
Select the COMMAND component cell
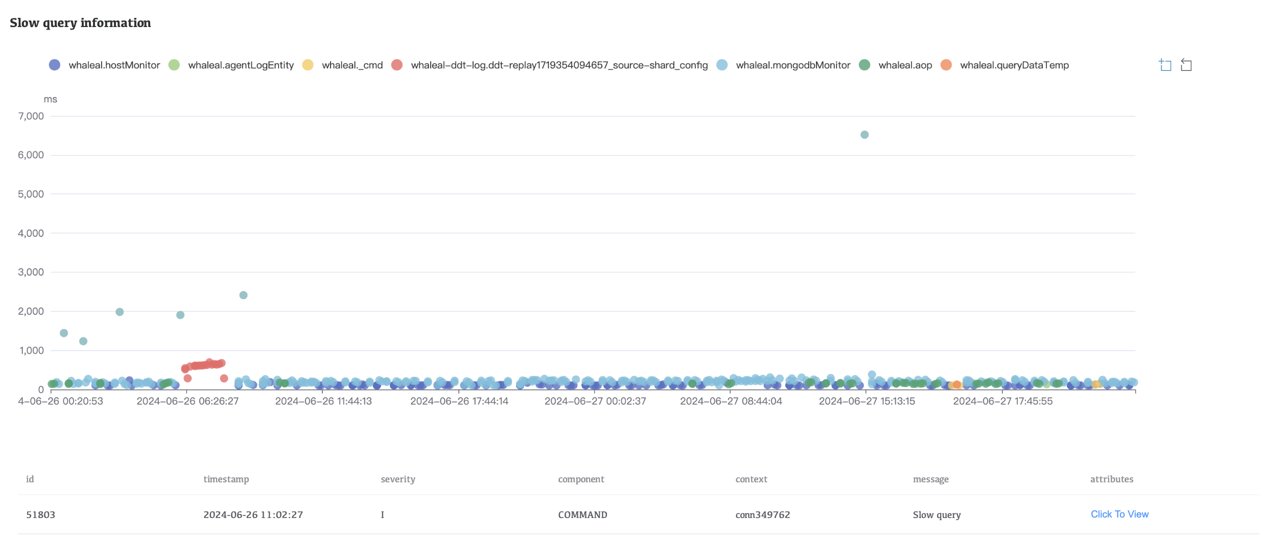pos(582,514)
